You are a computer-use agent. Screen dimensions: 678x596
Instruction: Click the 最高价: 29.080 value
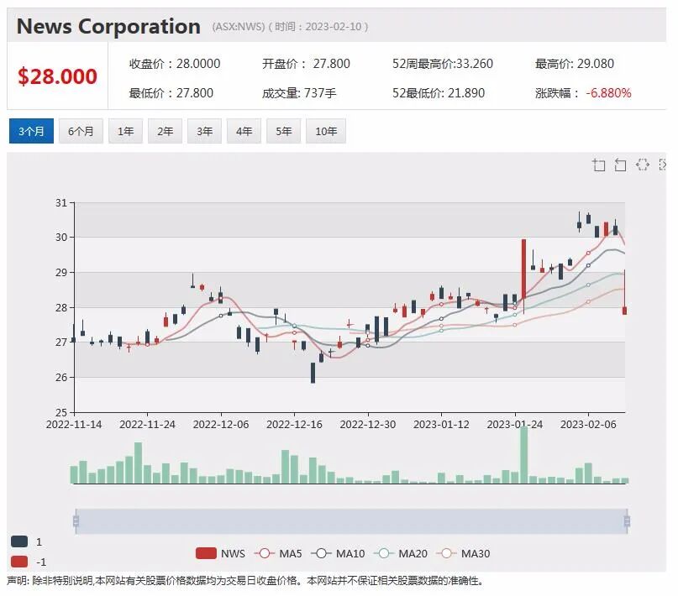(575, 64)
